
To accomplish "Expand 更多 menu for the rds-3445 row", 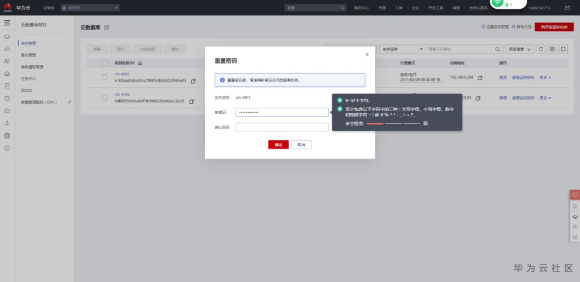I will pos(545,98).
